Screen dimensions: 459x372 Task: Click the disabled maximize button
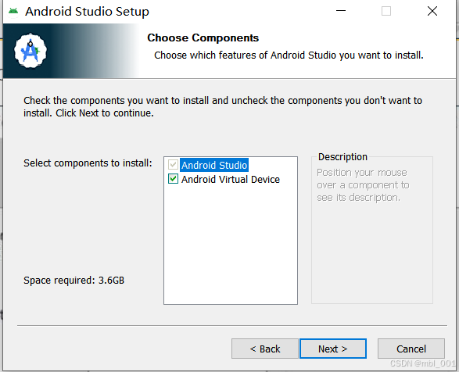tap(386, 11)
